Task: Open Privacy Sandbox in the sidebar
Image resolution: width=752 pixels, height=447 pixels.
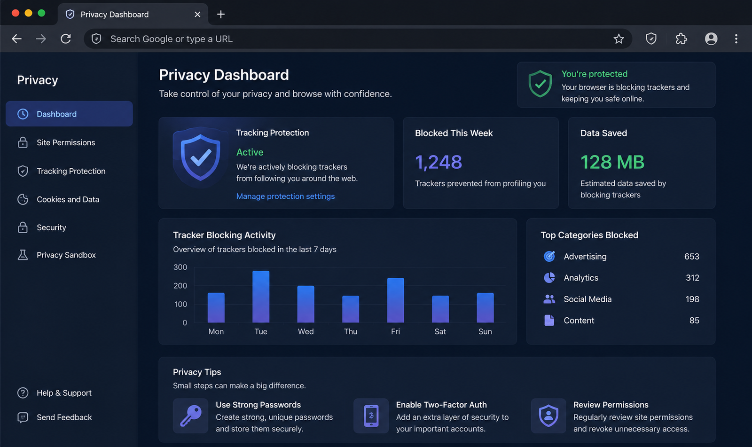Action: 69,255
